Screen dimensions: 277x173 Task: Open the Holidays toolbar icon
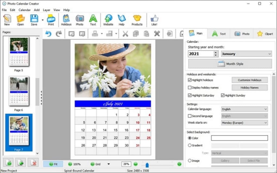66,20
